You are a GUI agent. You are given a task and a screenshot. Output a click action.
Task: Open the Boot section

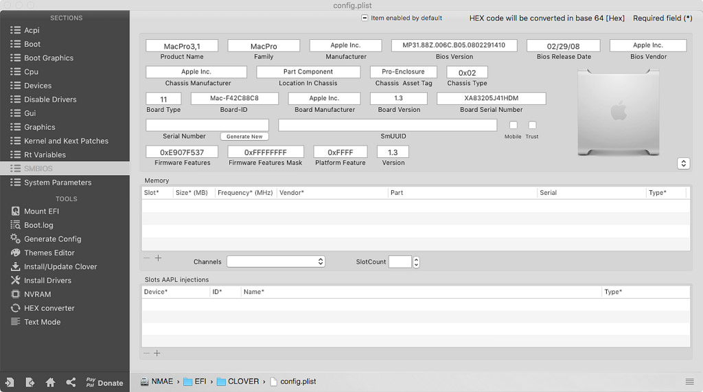[65, 44]
